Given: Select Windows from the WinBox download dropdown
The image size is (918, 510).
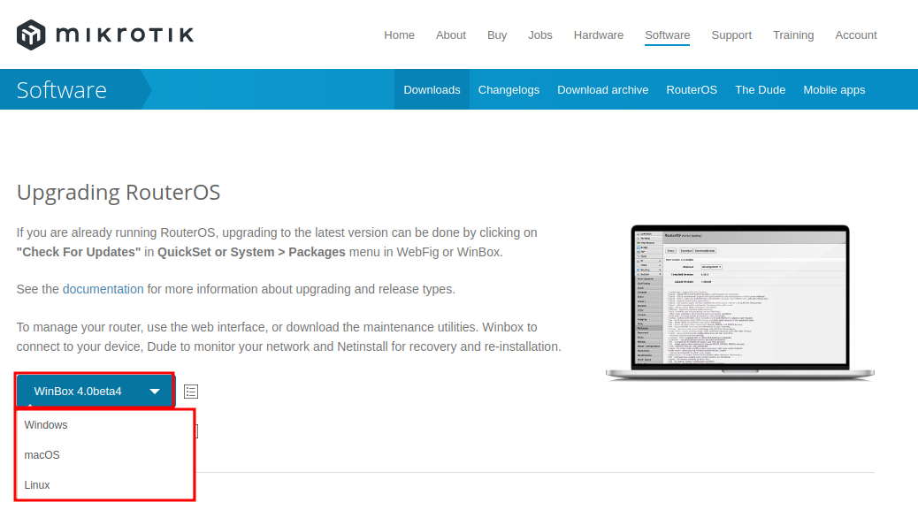Looking at the screenshot, I should (45, 424).
